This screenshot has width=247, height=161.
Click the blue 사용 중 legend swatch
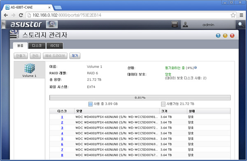(91, 104)
